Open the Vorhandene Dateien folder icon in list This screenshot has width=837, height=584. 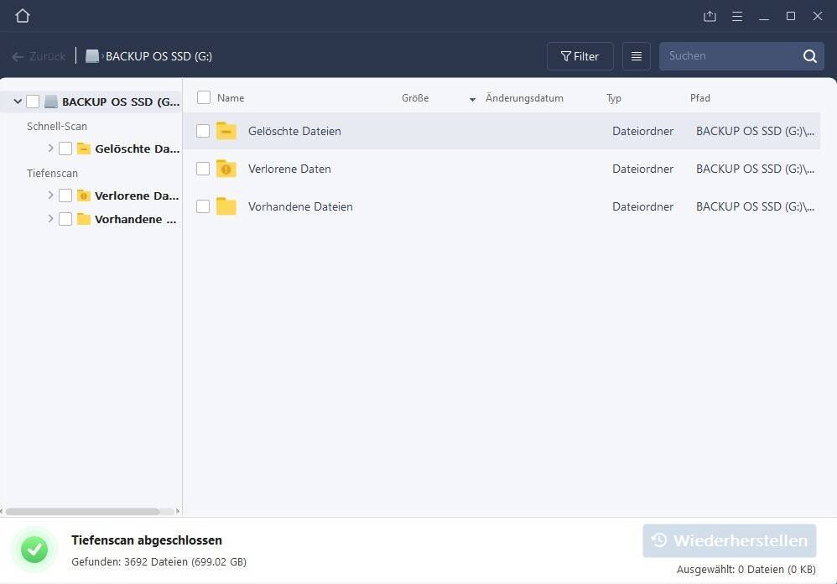click(226, 206)
